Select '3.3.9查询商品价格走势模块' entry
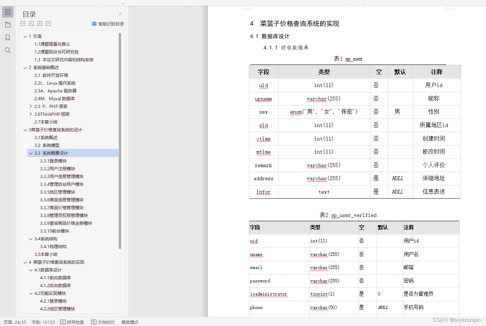Image resolution: width=486 pixels, height=326 pixels. click(x=66, y=223)
